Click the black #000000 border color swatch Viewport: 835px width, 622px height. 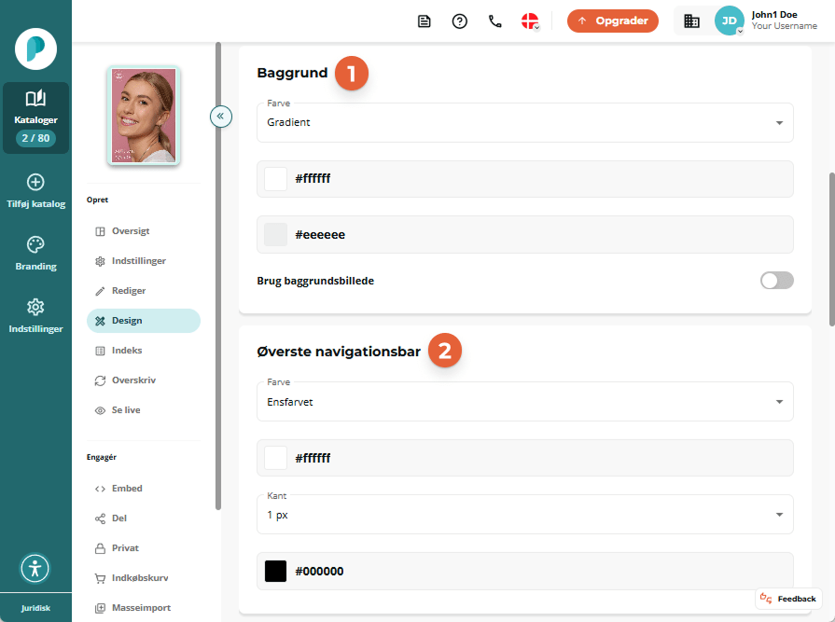click(276, 571)
